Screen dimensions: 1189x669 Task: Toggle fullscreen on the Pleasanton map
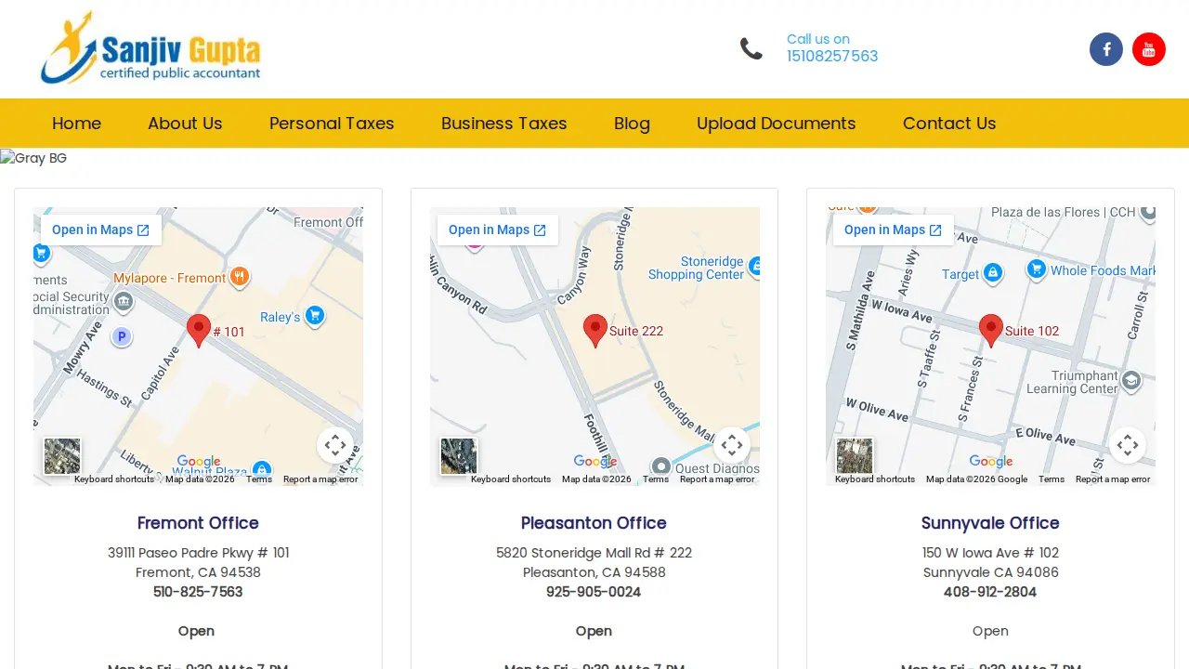point(732,445)
